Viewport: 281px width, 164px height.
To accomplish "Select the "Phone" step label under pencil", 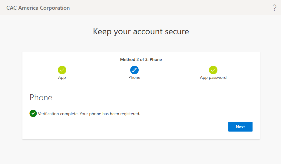I will coord(134,78).
